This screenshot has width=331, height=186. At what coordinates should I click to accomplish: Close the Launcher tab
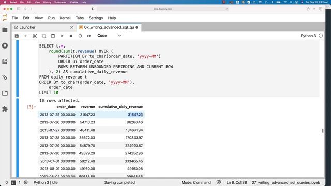[x=71, y=27]
